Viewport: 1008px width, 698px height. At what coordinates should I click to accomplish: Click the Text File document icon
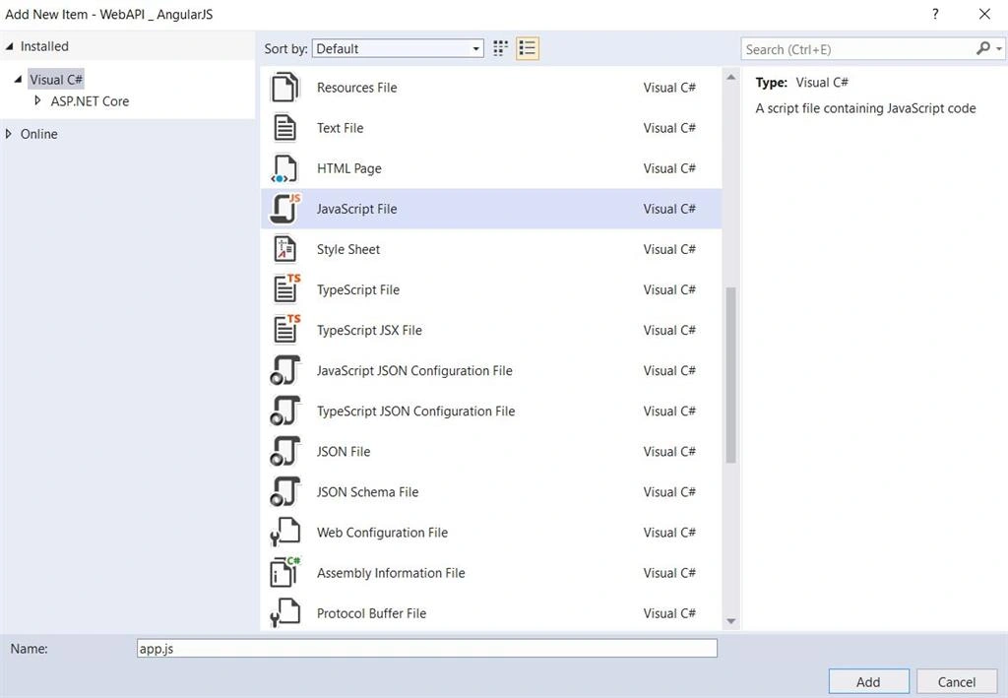[284, 128]
